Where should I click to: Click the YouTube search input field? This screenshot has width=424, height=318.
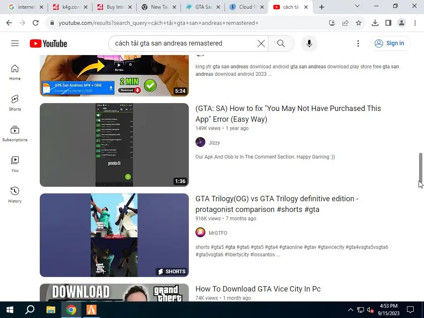click(184, 43)
